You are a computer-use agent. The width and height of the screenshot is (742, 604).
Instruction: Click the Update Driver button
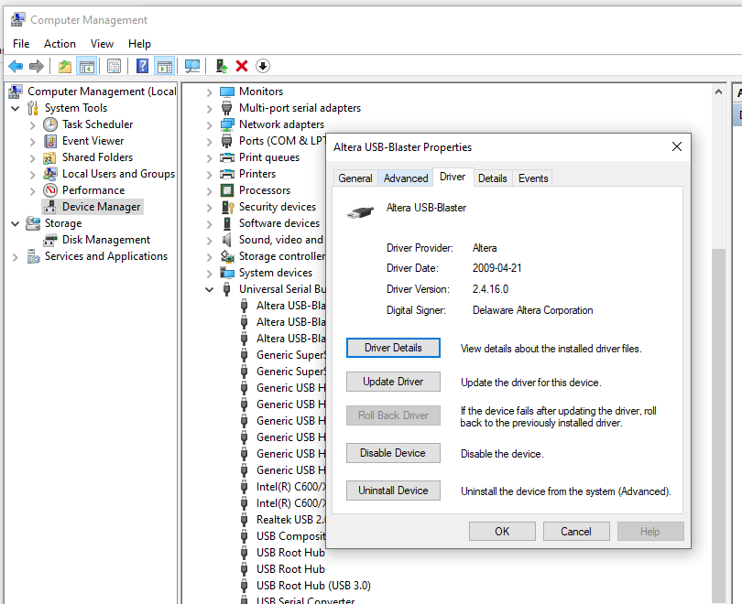[393, 382]
